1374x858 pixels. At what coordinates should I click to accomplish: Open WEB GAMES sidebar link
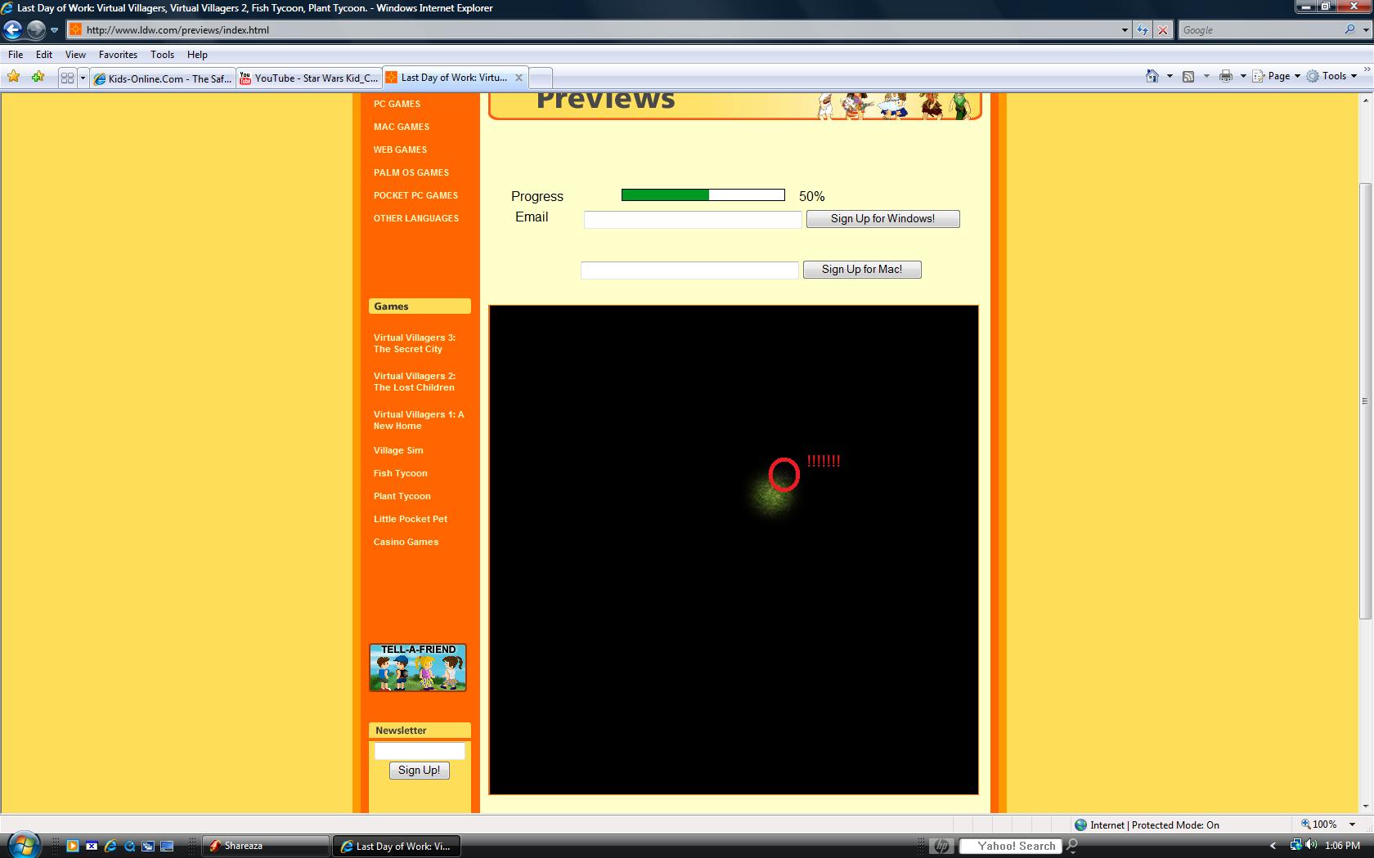point(400,150)
